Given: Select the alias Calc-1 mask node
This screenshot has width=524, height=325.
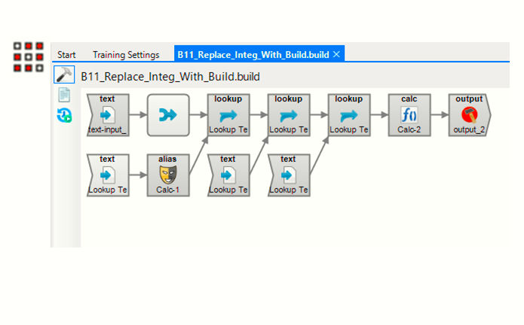Looking at the screenshot, I should pos(167,175).
